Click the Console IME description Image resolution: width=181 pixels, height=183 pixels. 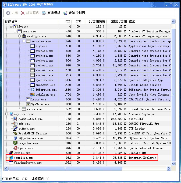pyautogui.click(x=137, y=153)
